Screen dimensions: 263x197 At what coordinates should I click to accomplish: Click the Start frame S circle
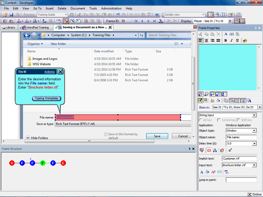point(12,163)
